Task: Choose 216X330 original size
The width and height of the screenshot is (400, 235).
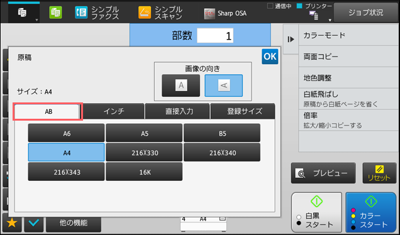Action: pyautogui.click(x=144, y=152)
